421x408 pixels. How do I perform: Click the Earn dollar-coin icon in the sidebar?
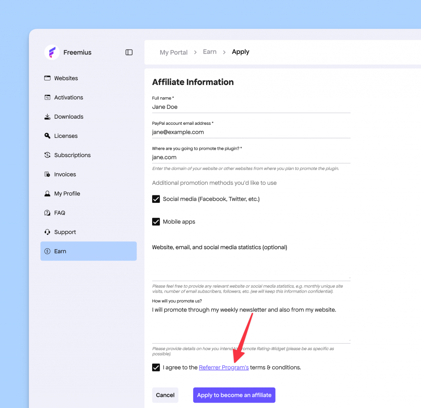pos(47,251)
